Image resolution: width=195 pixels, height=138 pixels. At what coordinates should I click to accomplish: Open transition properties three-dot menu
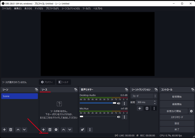point(154,108)
